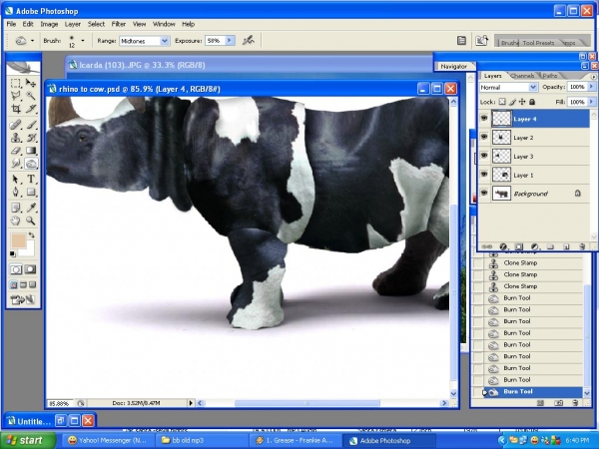Open the brush preset picker arrow
Image resolution: width=599 pixels, height=449 pixels.
click(x=83, y=41)
